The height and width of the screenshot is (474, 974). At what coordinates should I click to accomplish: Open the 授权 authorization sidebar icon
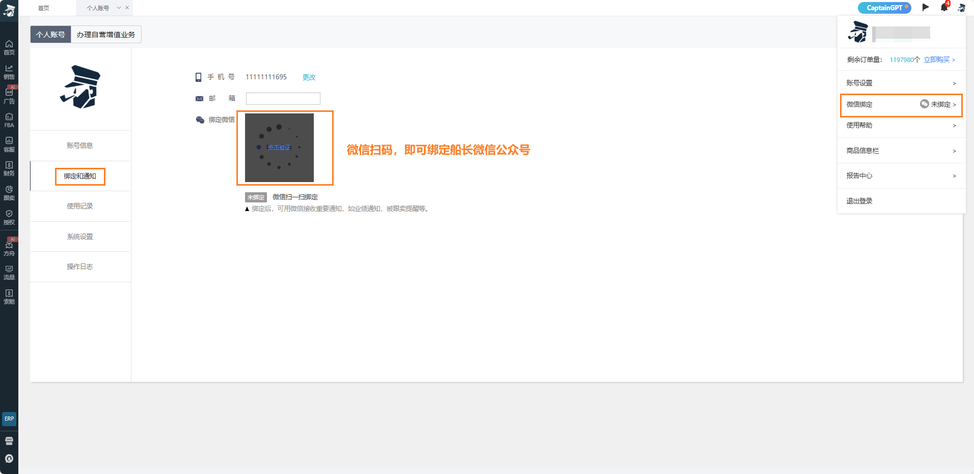pyautogui.click(x=9, y=217)
